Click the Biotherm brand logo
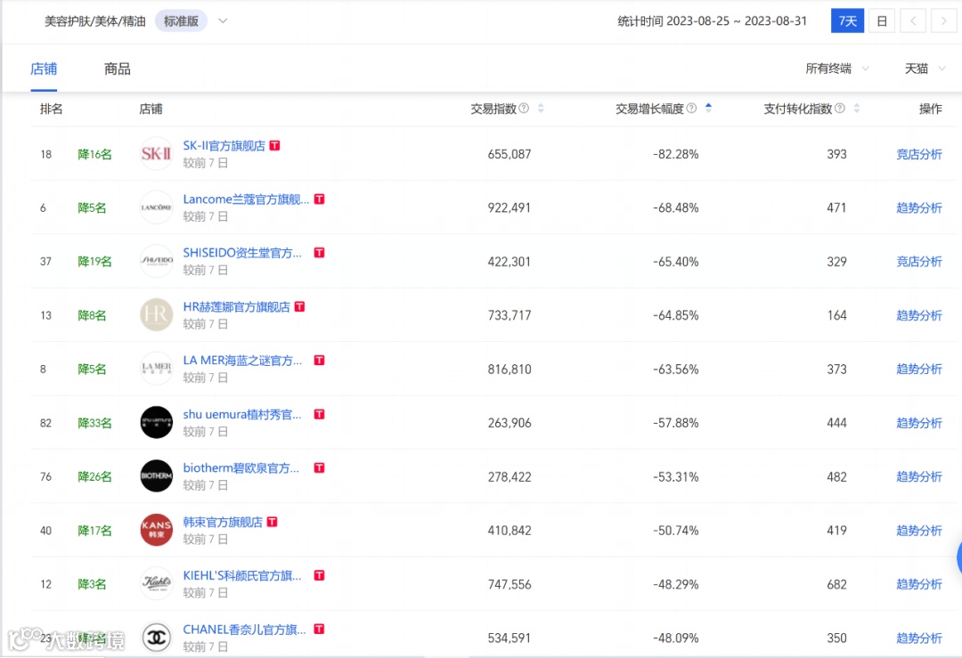Screen dimensions: 962x658 (x=157, y=475)
